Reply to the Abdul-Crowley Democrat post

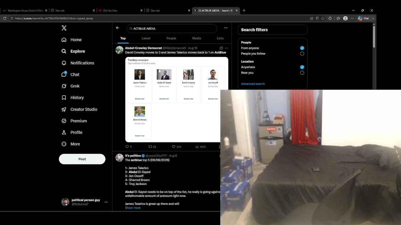coord(127,147)
